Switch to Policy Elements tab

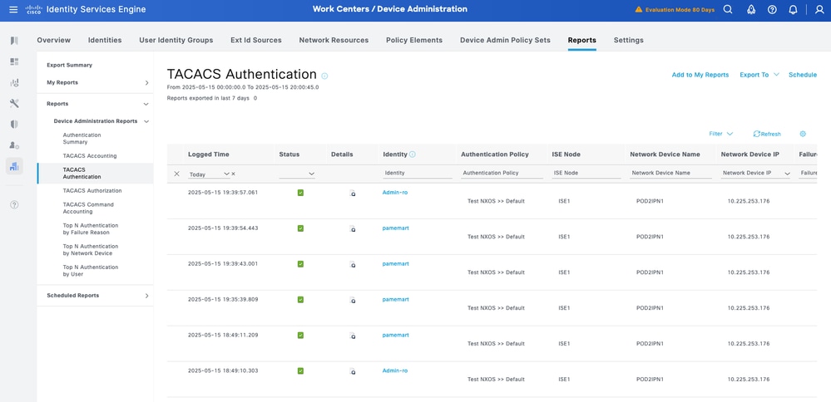coord(414,40)
